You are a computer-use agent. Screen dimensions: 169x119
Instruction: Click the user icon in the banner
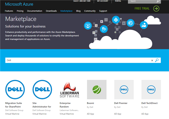[144, 25]
